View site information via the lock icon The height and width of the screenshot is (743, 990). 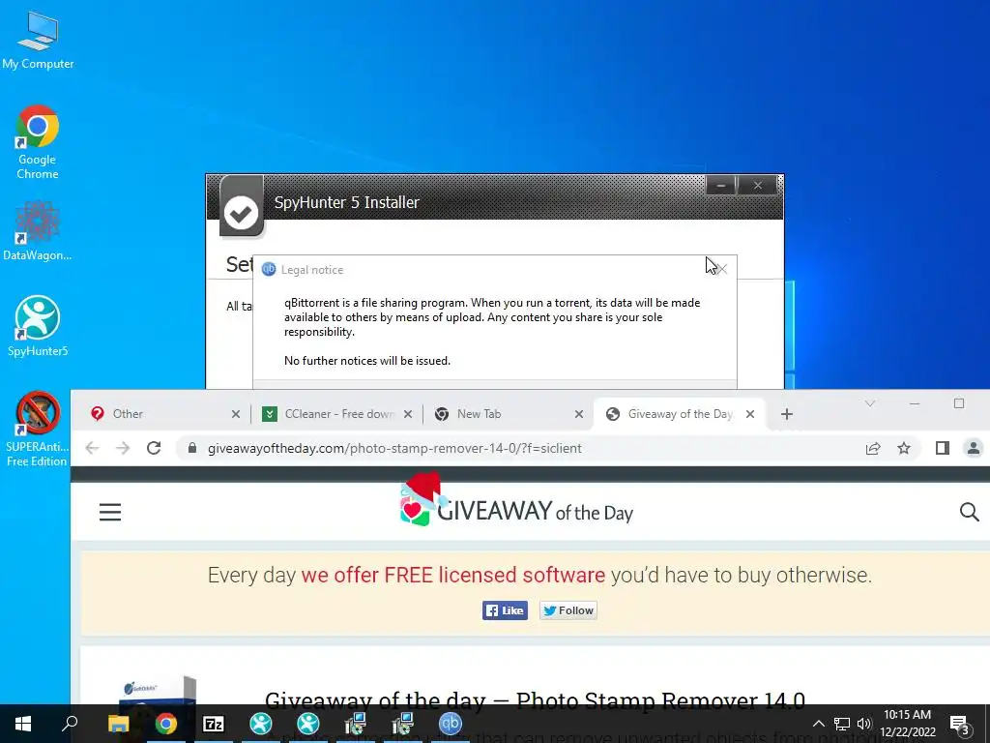click(192, 448)
